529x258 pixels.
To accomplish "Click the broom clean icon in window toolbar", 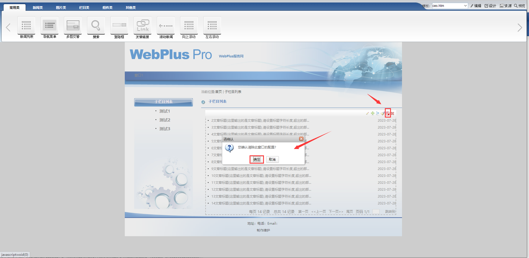I will click(382, 113).
